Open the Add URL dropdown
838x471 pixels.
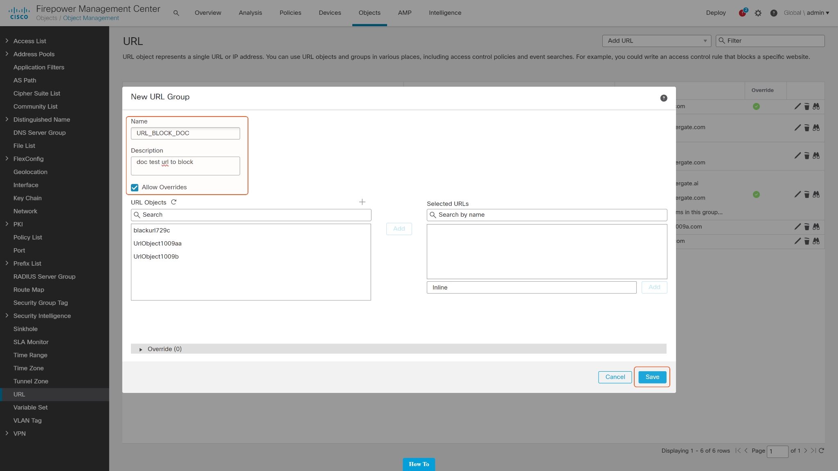coord(657,41)
